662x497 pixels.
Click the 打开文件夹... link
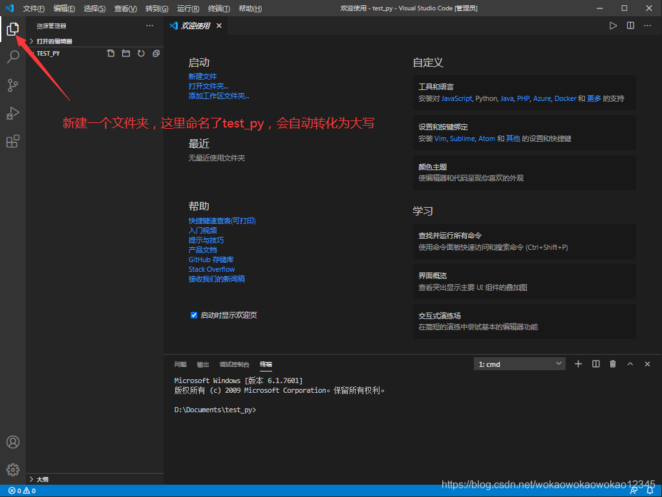tap(208, 86)
